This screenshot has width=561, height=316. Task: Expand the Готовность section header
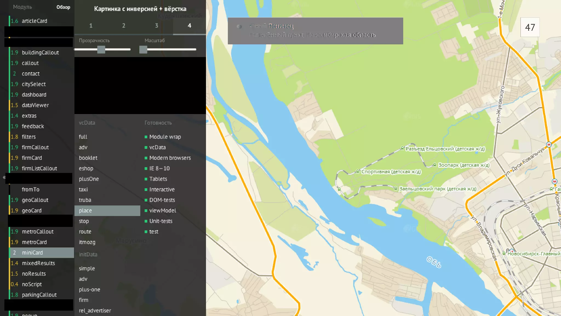click(158, 123)
